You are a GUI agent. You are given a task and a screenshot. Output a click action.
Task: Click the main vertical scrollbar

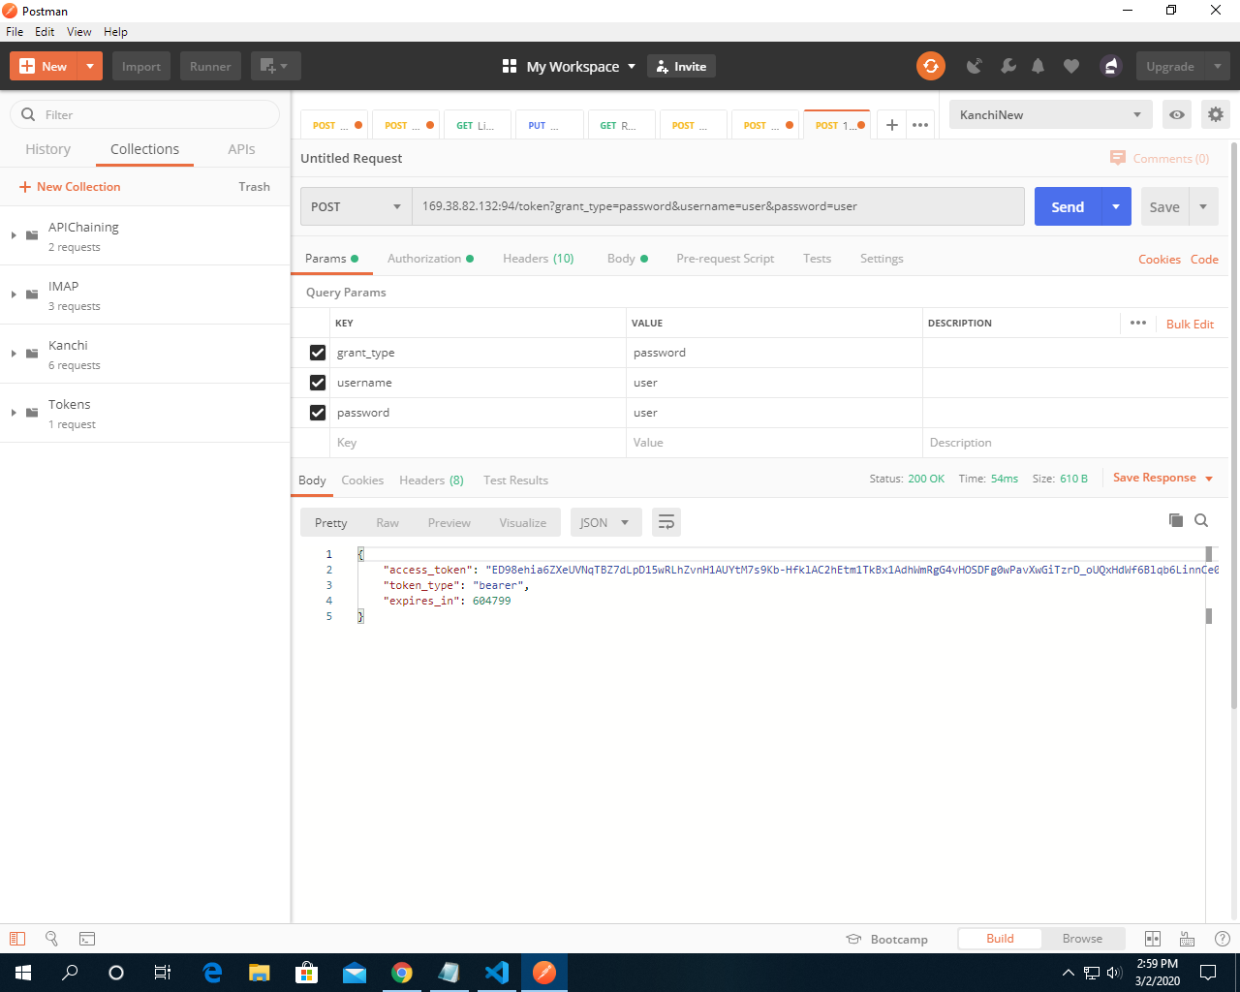coord(1234,426)
